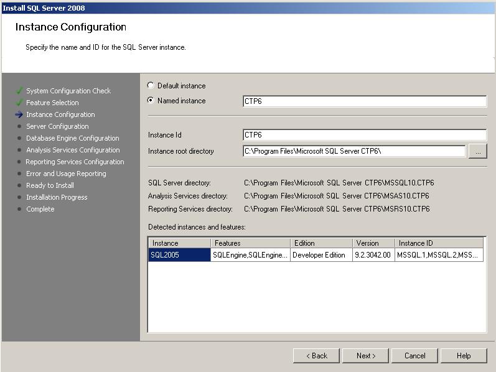Click the Instance column header
This screenshot has height=372, width=496.
(179, 243)
